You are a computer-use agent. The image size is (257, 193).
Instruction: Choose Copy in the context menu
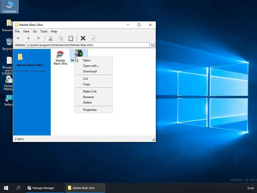pyautogui.click(x=93, y=84)
